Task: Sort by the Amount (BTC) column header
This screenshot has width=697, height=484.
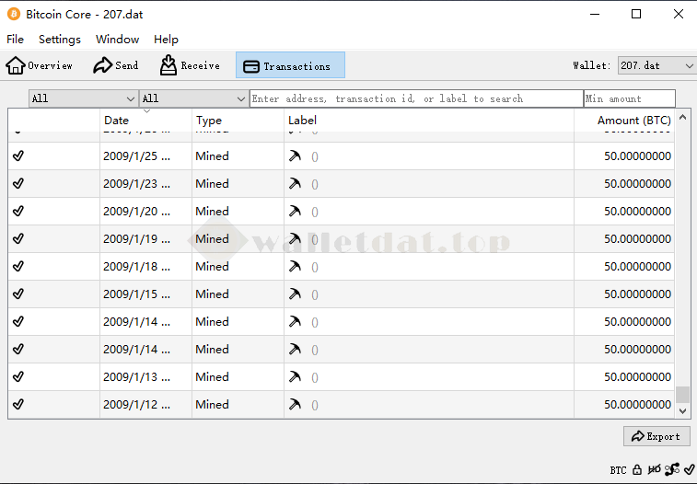Action: [x=633, y=121]
